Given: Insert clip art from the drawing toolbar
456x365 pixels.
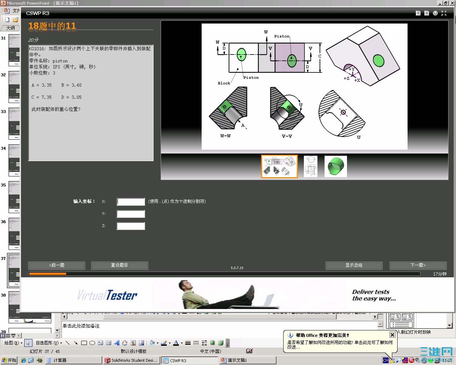Looking at the screenshot, I should coord(133,343).
